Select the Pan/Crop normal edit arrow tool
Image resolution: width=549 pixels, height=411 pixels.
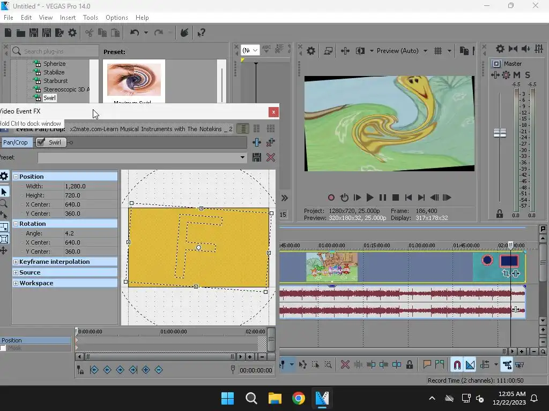[x=4, y=192]
